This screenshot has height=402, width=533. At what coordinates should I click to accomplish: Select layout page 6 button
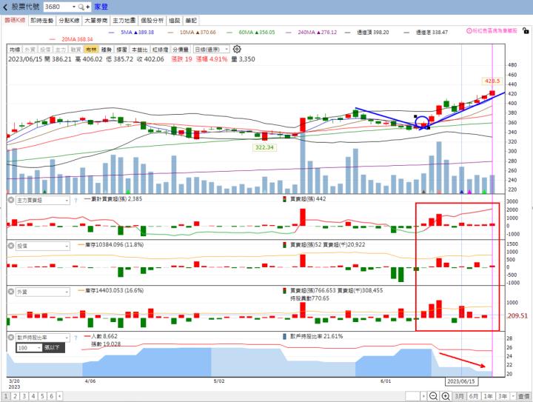pyautogui.click(x=52, y=396)
